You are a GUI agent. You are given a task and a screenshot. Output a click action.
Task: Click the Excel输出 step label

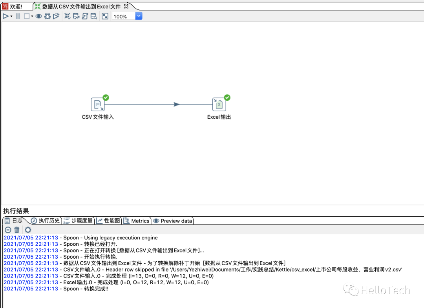pos(219,117)
